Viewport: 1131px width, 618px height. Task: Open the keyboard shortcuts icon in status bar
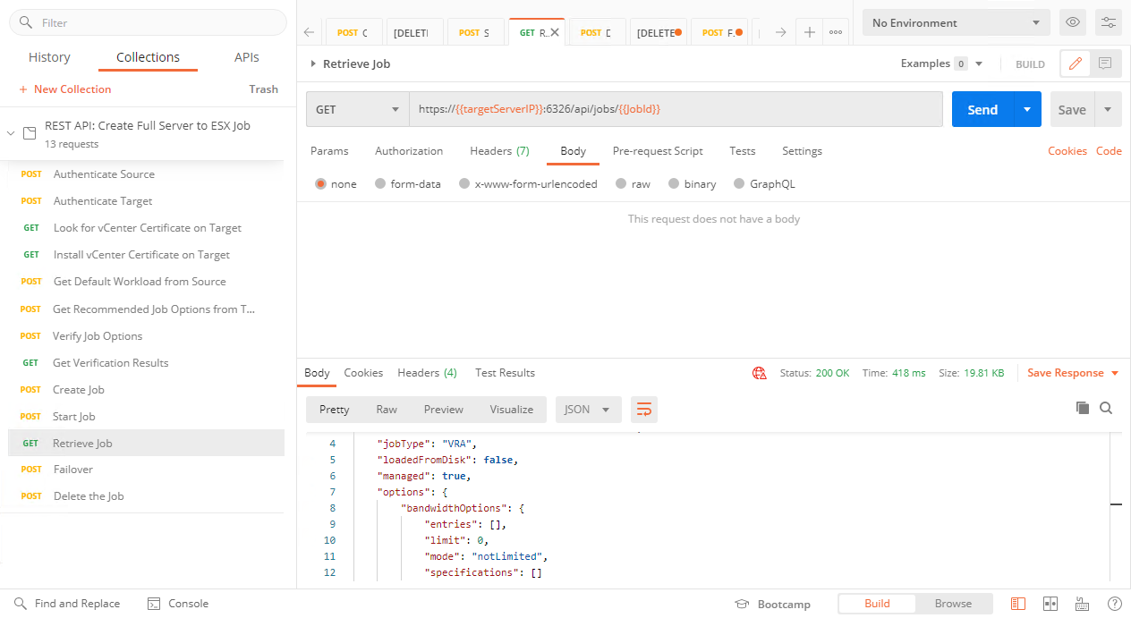(x=1082, y=604)
